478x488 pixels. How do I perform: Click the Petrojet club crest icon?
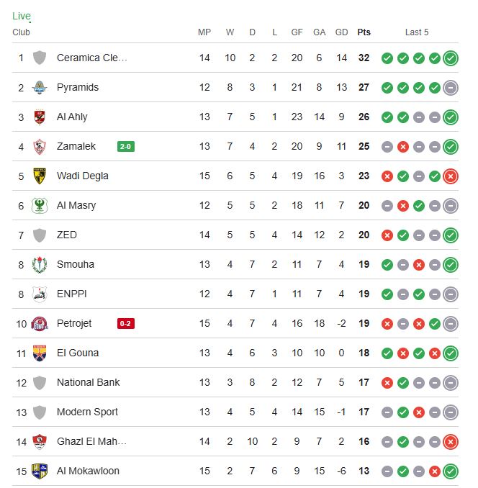click(x=40, y=324)
